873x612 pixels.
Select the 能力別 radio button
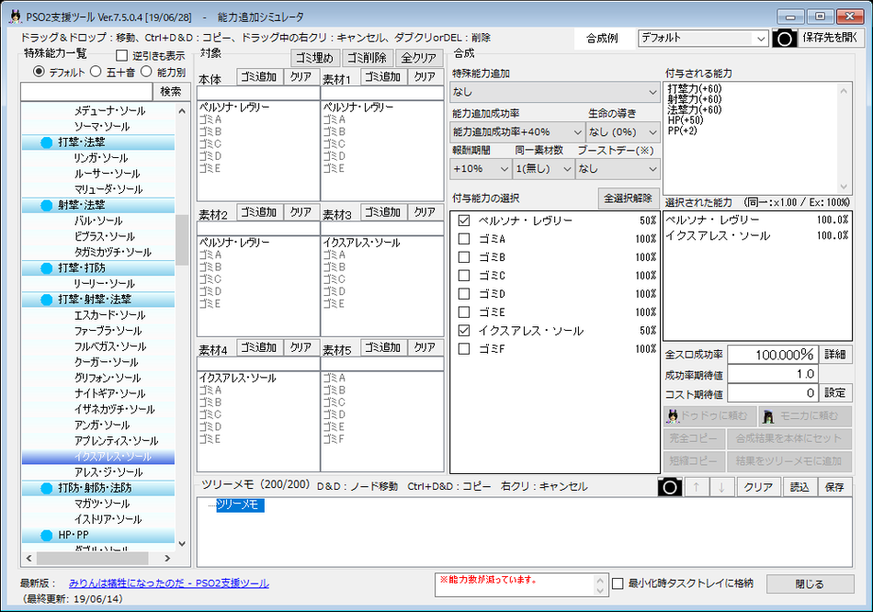click(146, 72)
